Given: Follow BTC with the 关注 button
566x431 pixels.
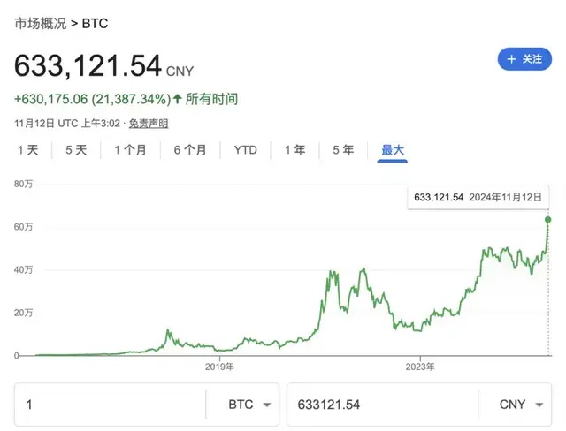Looking at the screenshot, I should click(x=524, y=59).
